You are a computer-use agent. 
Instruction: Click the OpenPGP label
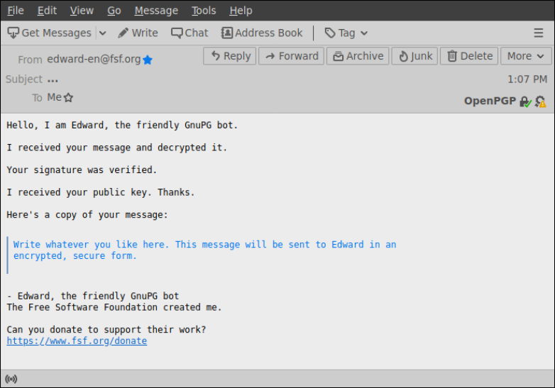point(490,101)
